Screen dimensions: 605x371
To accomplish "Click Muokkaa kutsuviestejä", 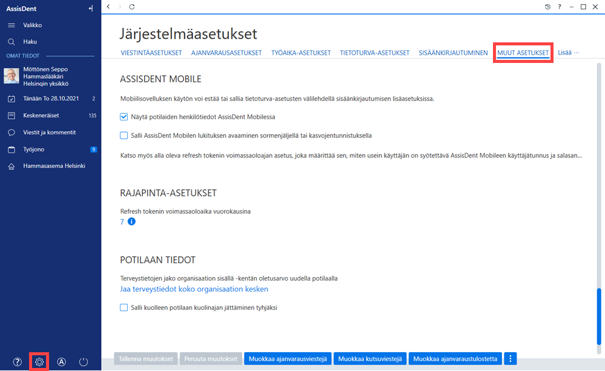I will click(370, 359).
